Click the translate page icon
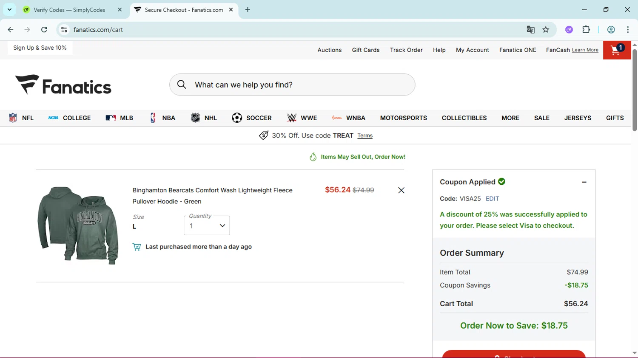The image size is (638, 358). tap(530, 30)
